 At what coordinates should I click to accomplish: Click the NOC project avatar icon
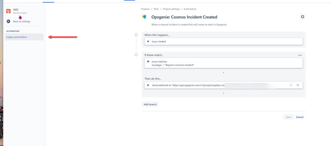point(8,11)
